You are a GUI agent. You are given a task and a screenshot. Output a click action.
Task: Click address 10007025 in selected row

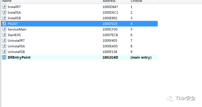[110, 24]
